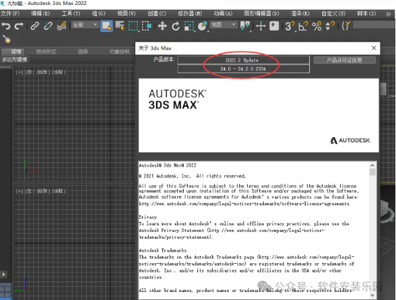Enable the Percent Snap toggle
Viewport: 396px width, 300px height.
point(317,26)
